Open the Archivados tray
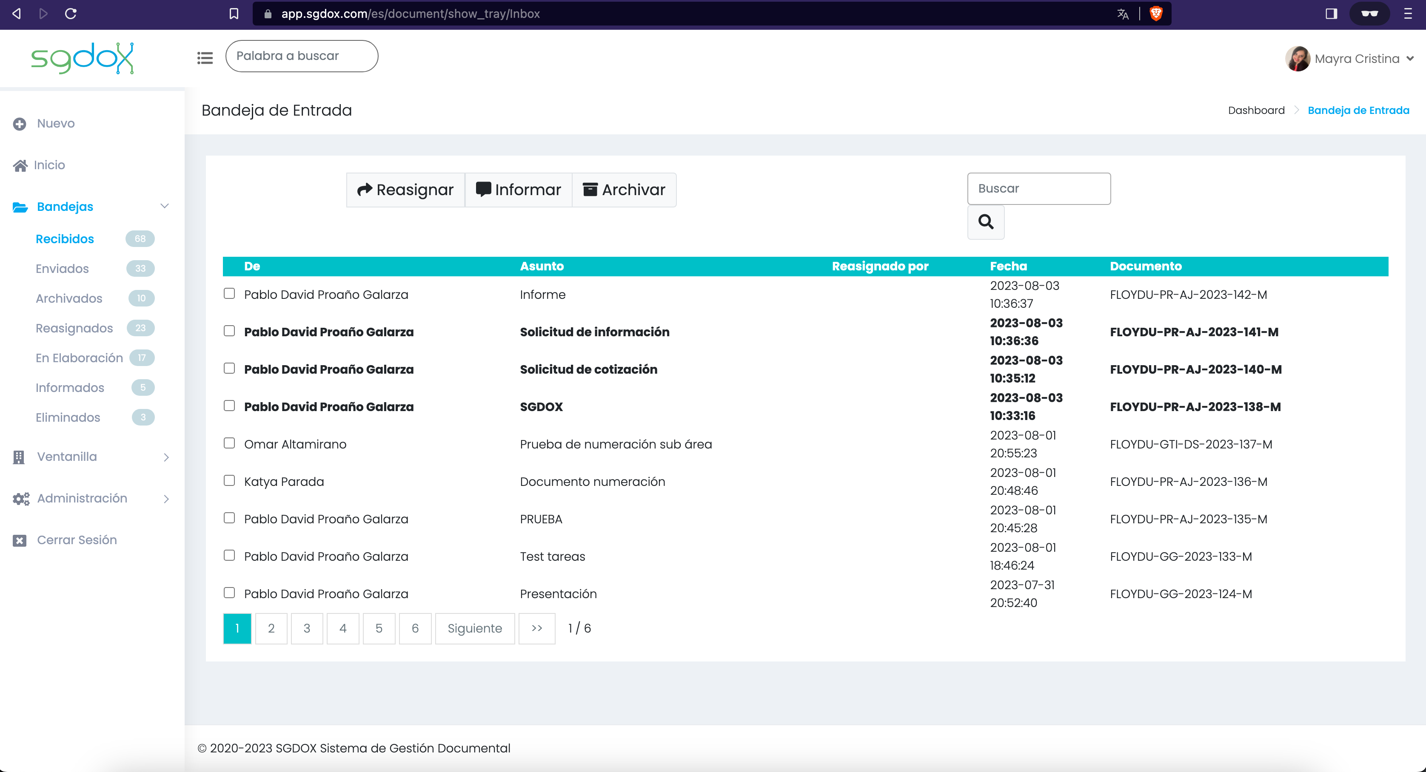Screen dimensions: 1426x772 [x=68, y=298]
